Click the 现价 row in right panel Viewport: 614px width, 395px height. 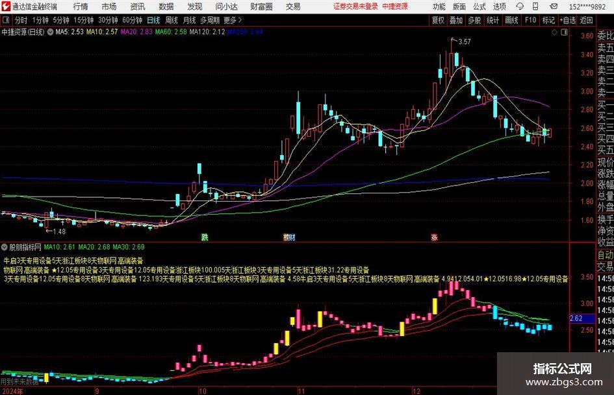(x=605, y=162)
